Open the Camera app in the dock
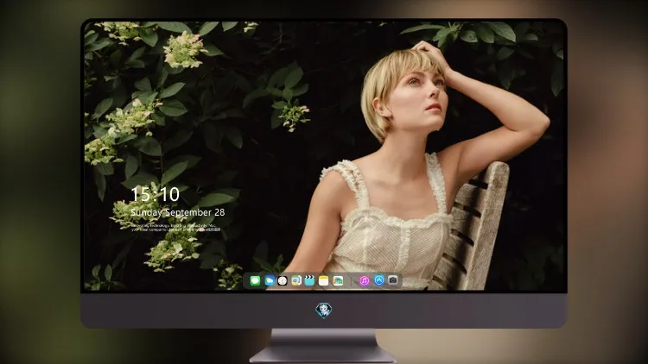Screen dimensions: 648x364 click(393, 280)
